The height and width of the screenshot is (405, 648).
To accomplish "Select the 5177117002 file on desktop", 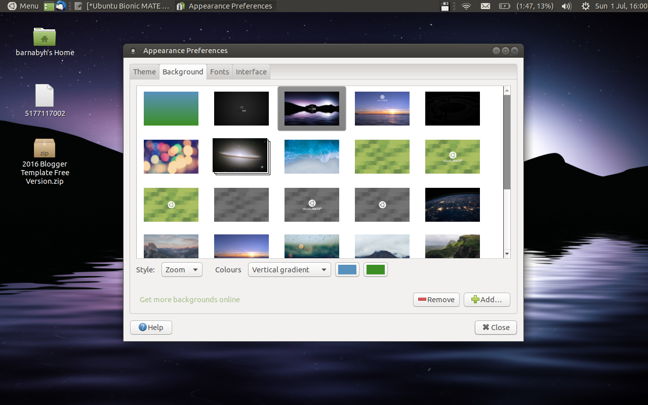I will tap(45, 100).
